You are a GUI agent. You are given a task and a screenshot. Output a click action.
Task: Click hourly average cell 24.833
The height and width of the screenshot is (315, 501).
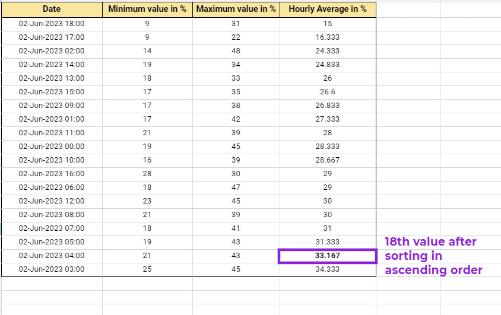tap(328, 65)
